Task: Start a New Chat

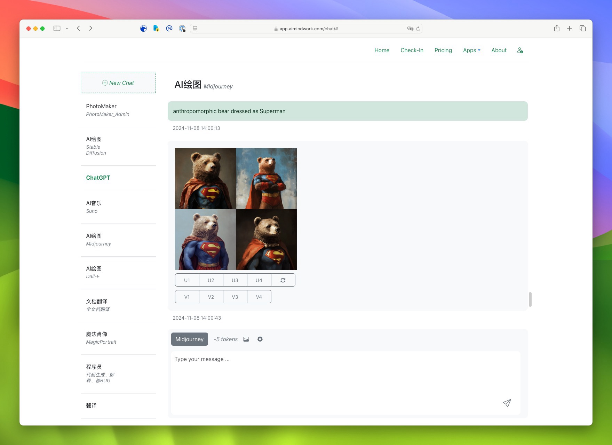Action: coord(118,83)
